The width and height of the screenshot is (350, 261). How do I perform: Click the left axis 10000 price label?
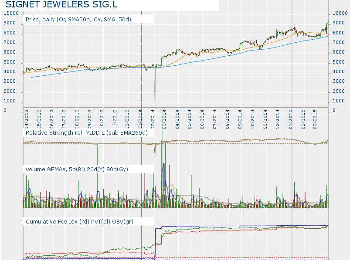11,13
